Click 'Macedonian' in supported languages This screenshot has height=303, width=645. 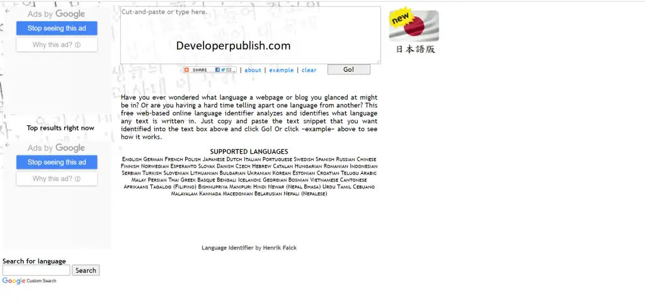click(x=237, y=193)
